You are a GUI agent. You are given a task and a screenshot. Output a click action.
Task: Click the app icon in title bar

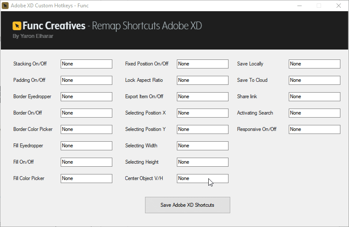point(5,6)
